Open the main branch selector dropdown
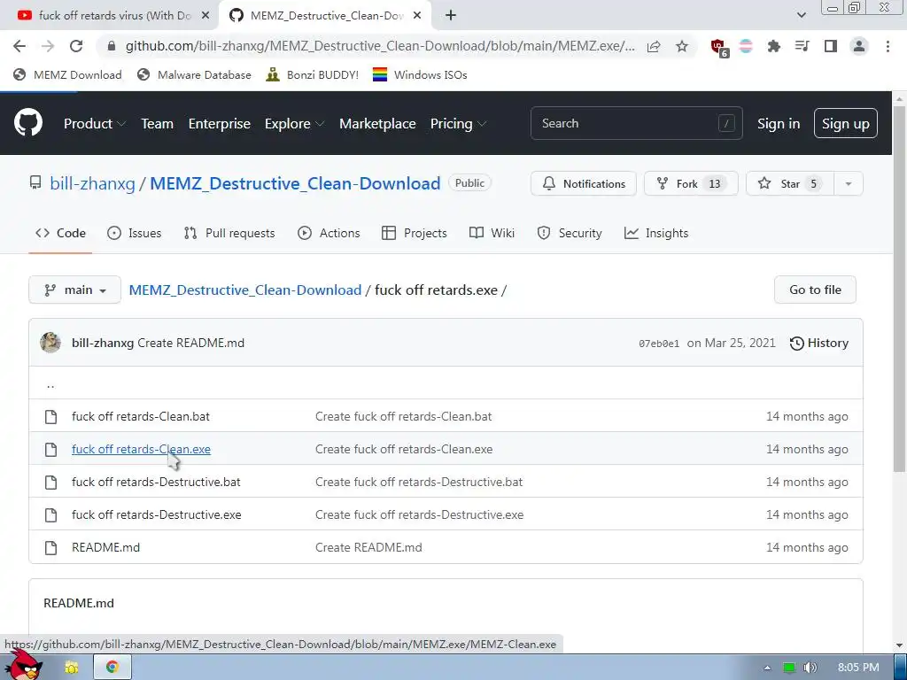Viewport: 907px width, 680px height. (74, 290)
